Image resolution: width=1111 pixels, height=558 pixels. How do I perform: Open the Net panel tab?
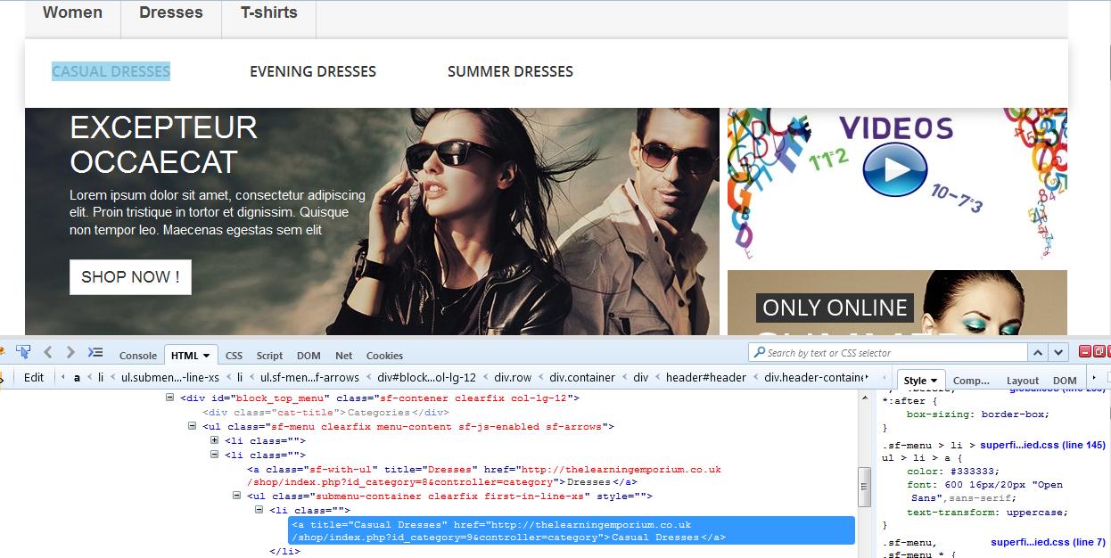[344, 356]
